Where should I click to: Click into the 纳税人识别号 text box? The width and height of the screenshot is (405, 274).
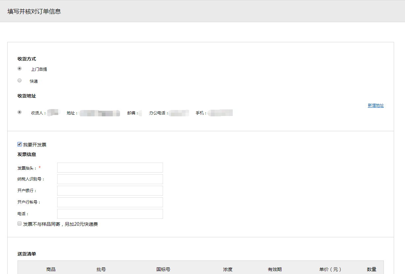click(x=110, y=179)
